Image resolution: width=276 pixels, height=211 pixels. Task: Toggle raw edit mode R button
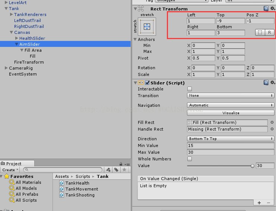pyautogui.click(x=270, y=32)
